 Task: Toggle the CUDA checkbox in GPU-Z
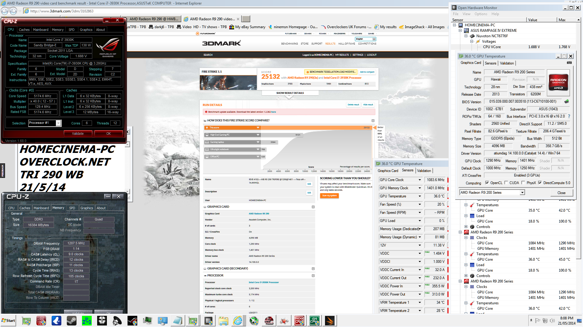(506, 183)
